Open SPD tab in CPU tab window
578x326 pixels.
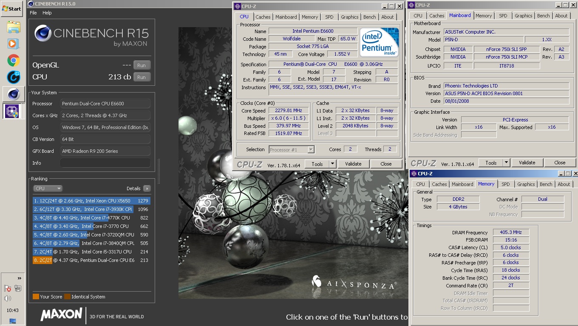coord(329,17)
